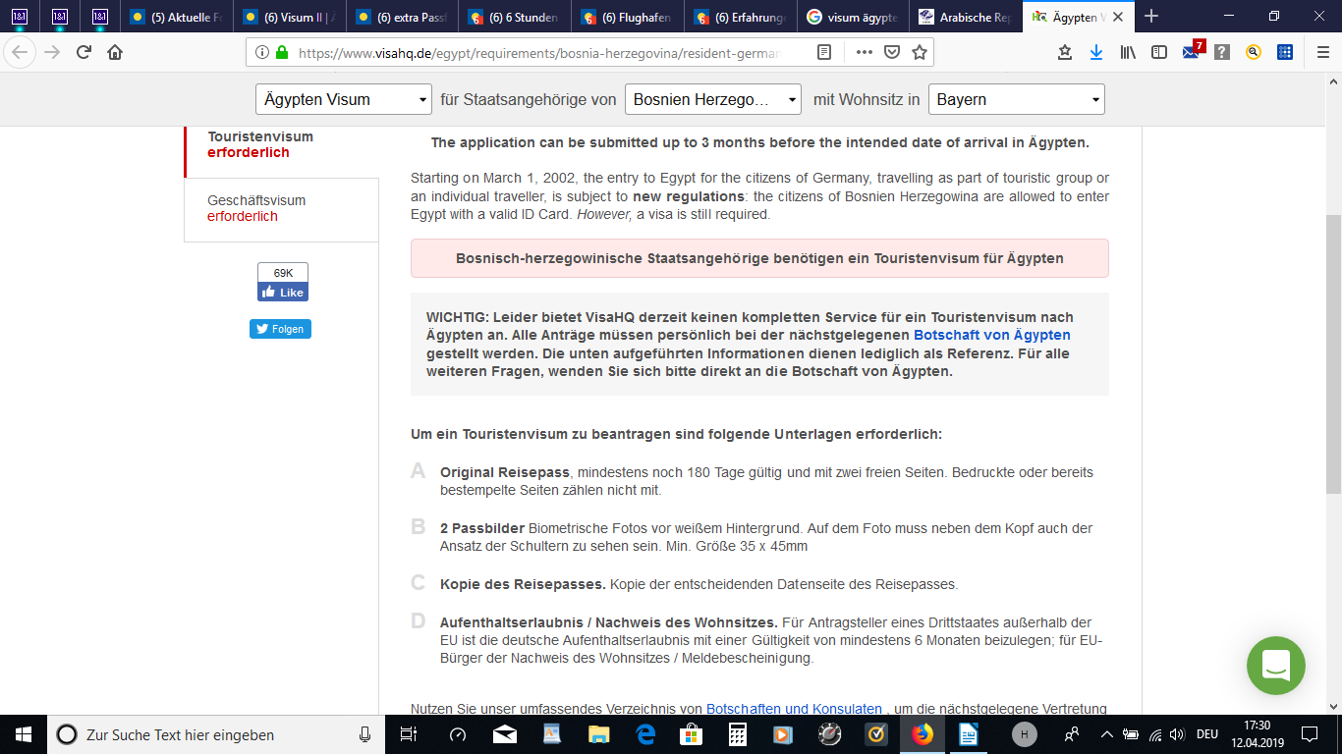Open the Firefox library icon
Viewport: 1342px width, 754px height.
[x=1128, y=53]
